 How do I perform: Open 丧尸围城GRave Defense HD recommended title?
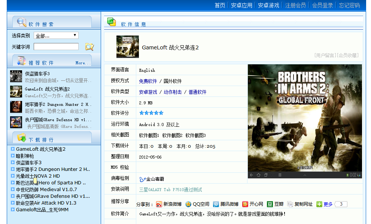(x=58, y=120)
